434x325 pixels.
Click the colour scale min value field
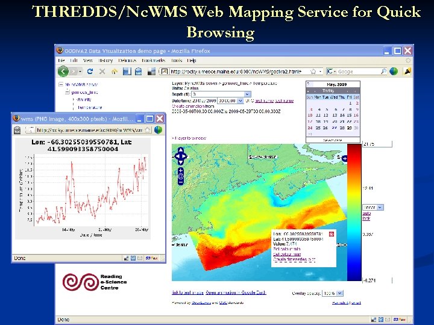[377, 280]
